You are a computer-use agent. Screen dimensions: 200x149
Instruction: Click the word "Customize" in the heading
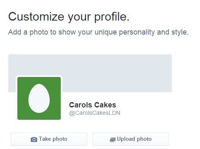pyautogui.click(x=36, y=17)
